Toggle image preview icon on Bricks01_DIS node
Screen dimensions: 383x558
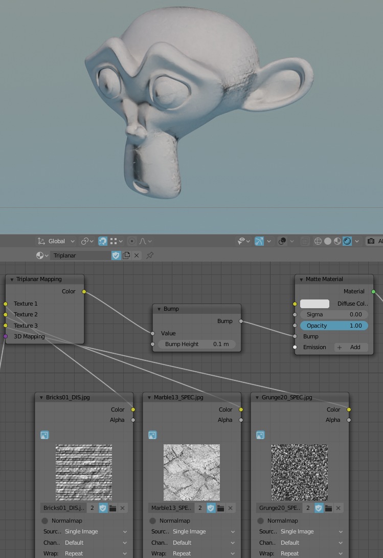point(44,435)
